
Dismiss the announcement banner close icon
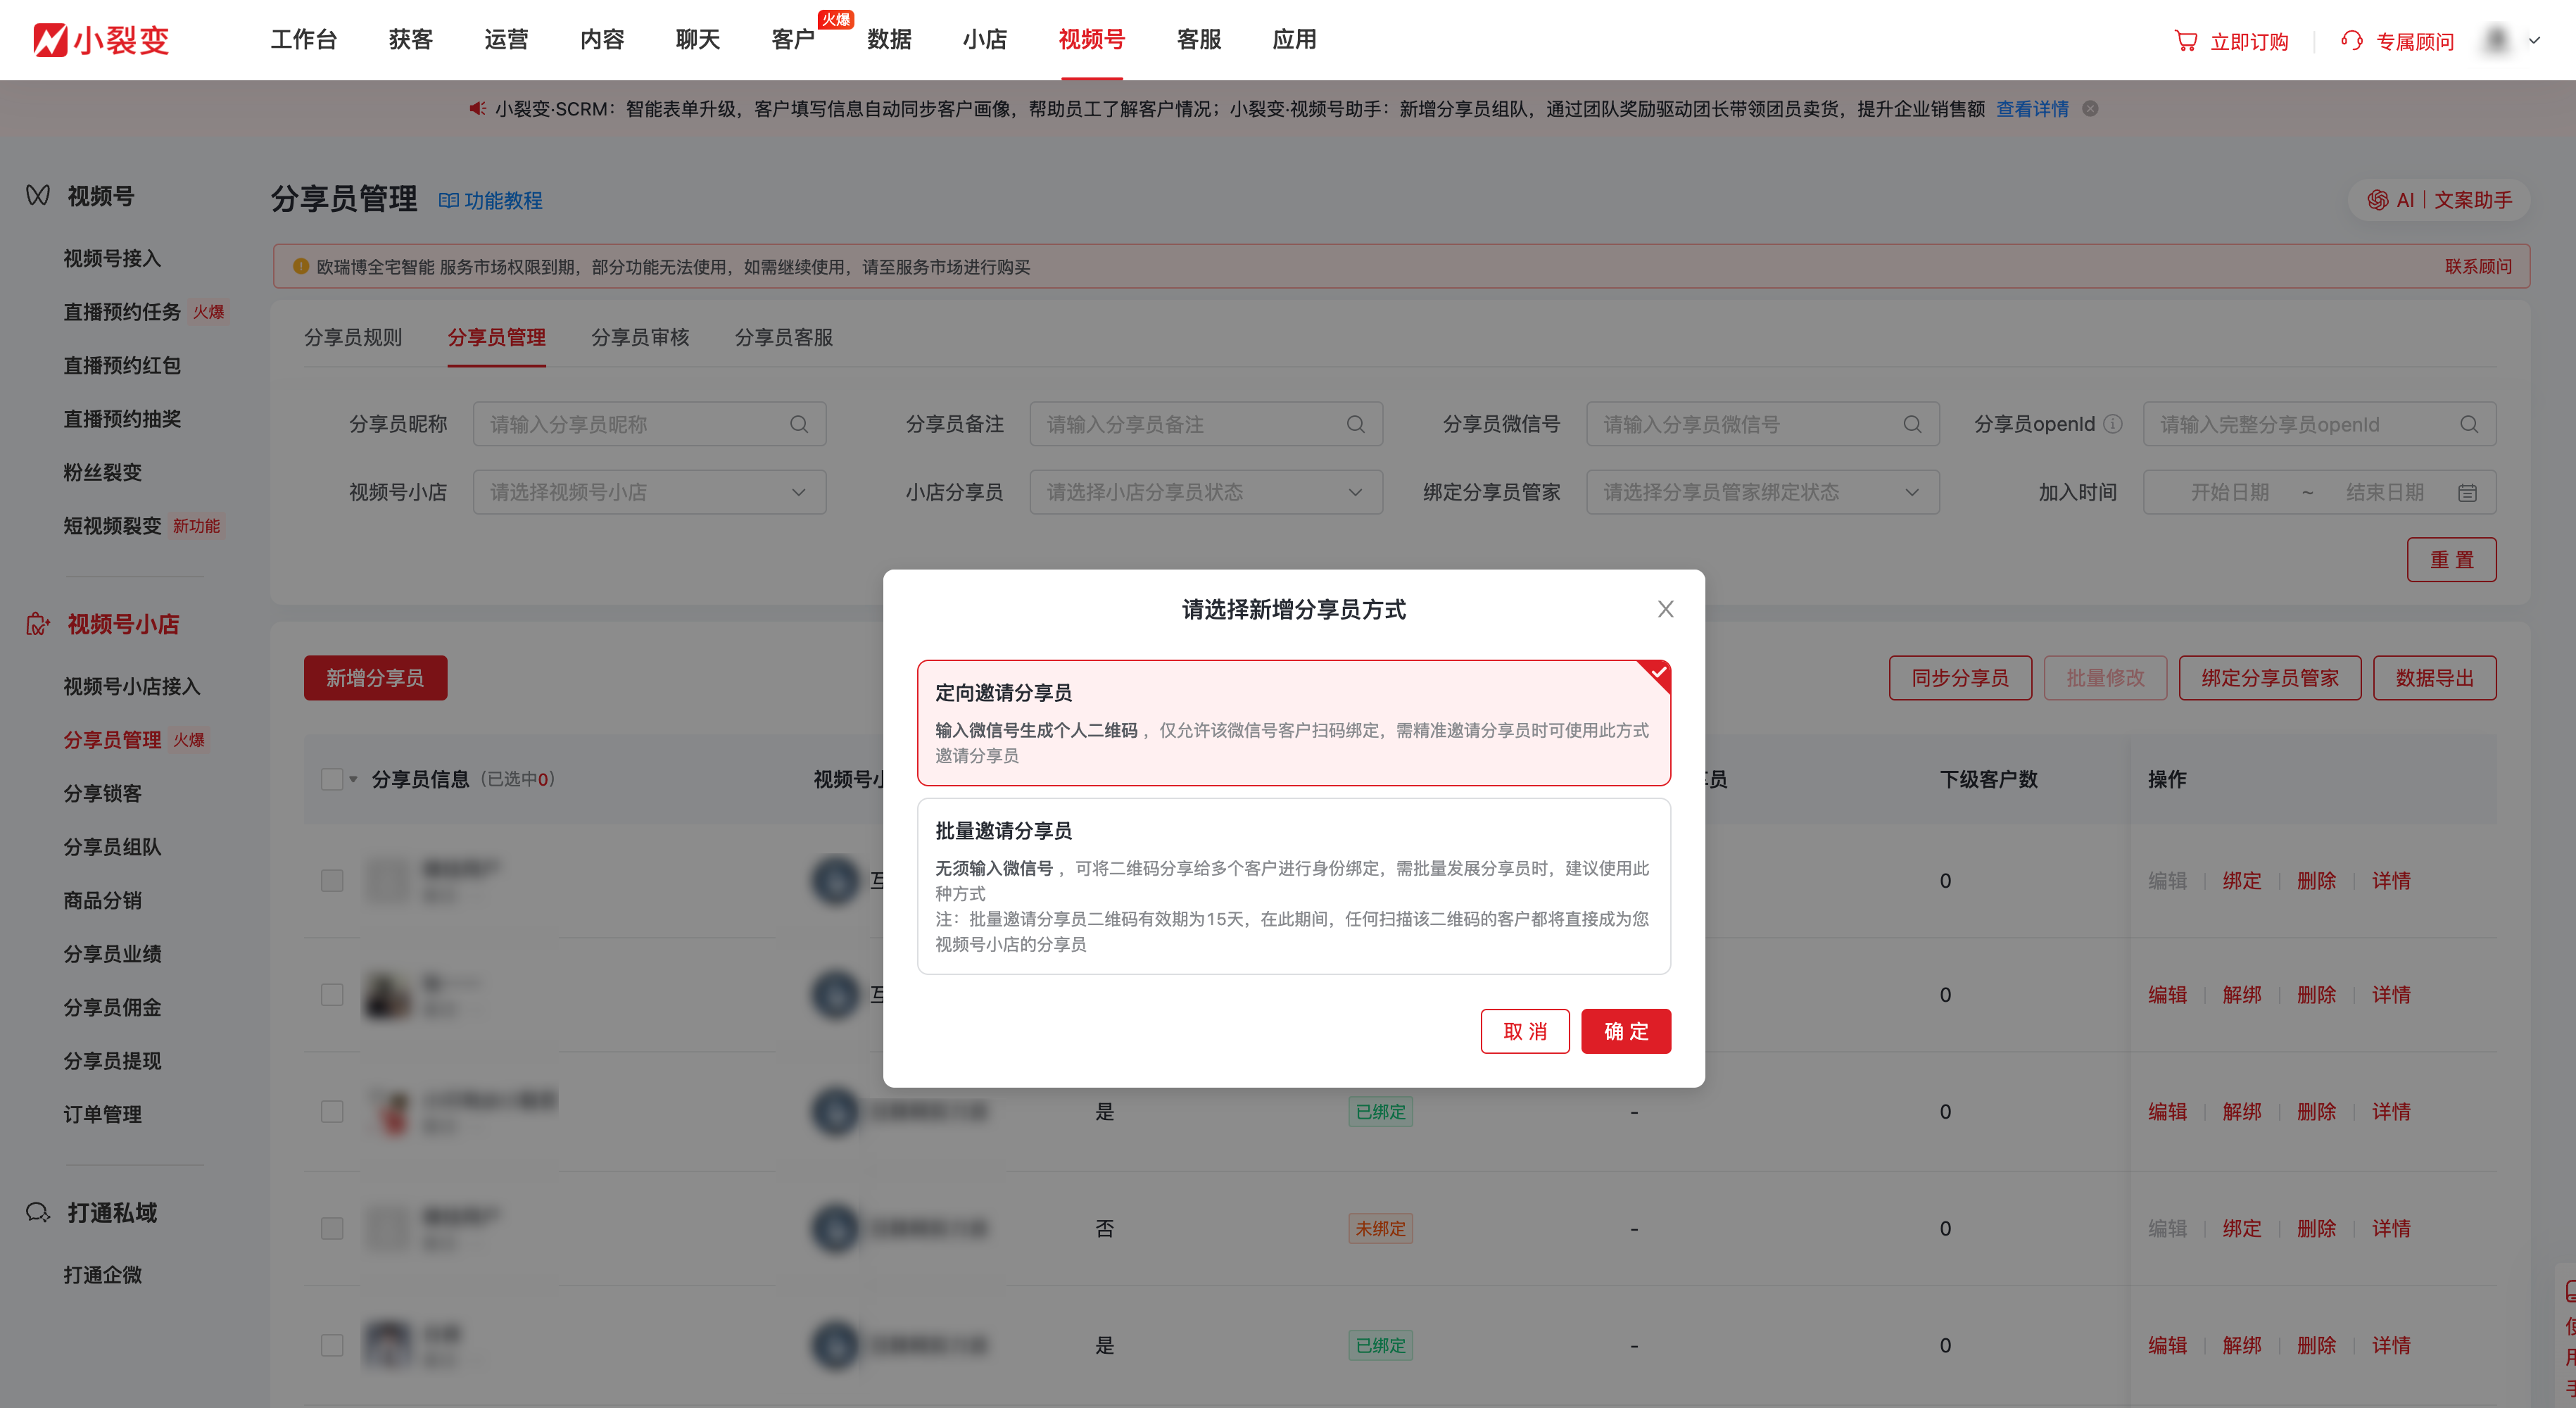coord(2090,109)
